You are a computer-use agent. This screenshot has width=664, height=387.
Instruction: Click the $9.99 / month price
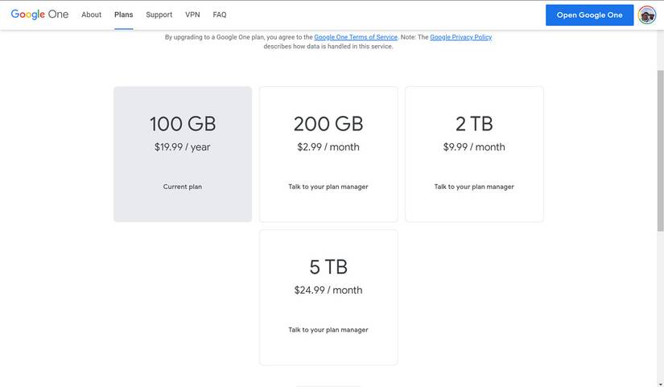point(474,147)
